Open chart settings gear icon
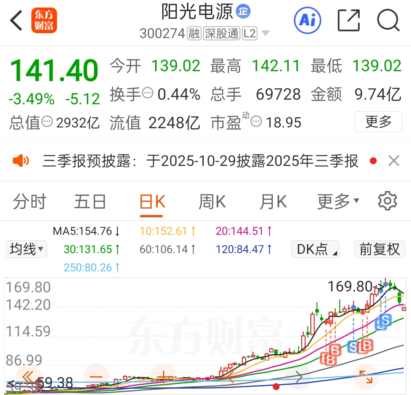This screenshot has width=411, height=395. click(387, 201)
